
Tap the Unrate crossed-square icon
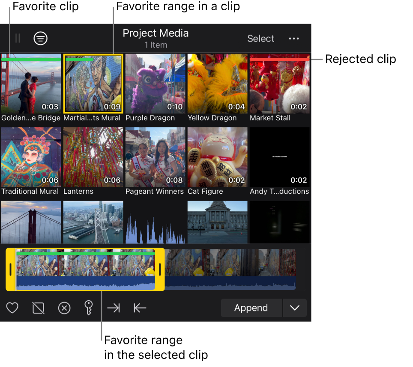pos(39,308)
